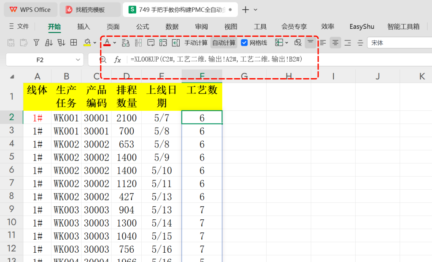Click the paste-formatting clipboard brush icon
432x262 pixels.
pos(24,43)
